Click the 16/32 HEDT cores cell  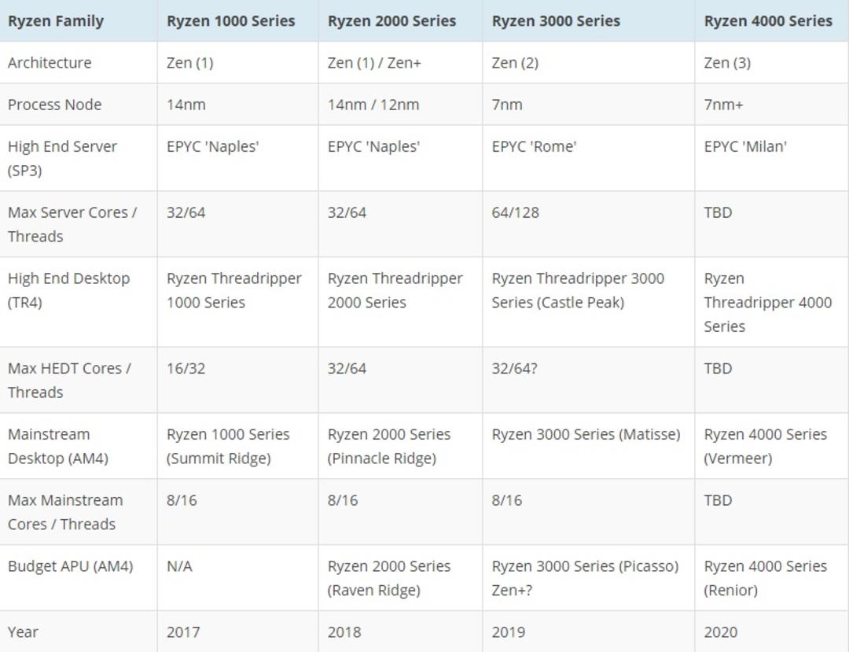click(237, 380)
